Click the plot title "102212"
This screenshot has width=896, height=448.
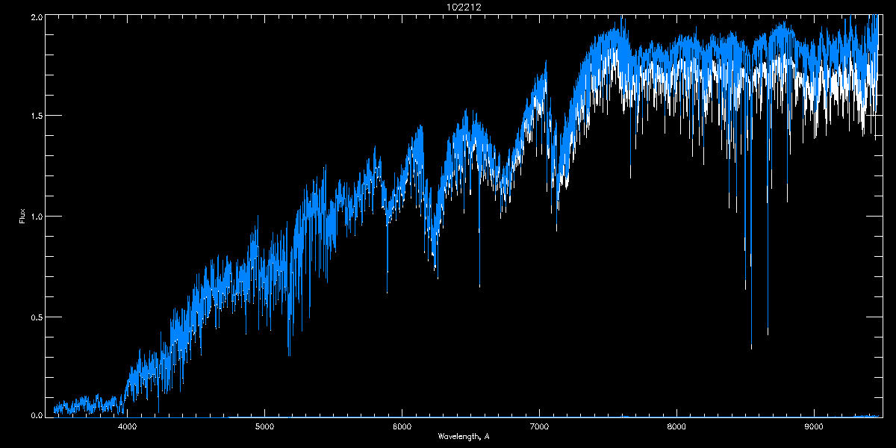(x=463, y=7)
